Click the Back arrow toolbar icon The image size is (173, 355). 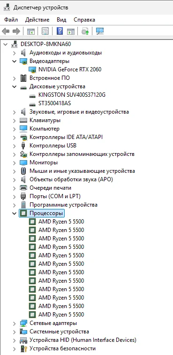point(6,31)
